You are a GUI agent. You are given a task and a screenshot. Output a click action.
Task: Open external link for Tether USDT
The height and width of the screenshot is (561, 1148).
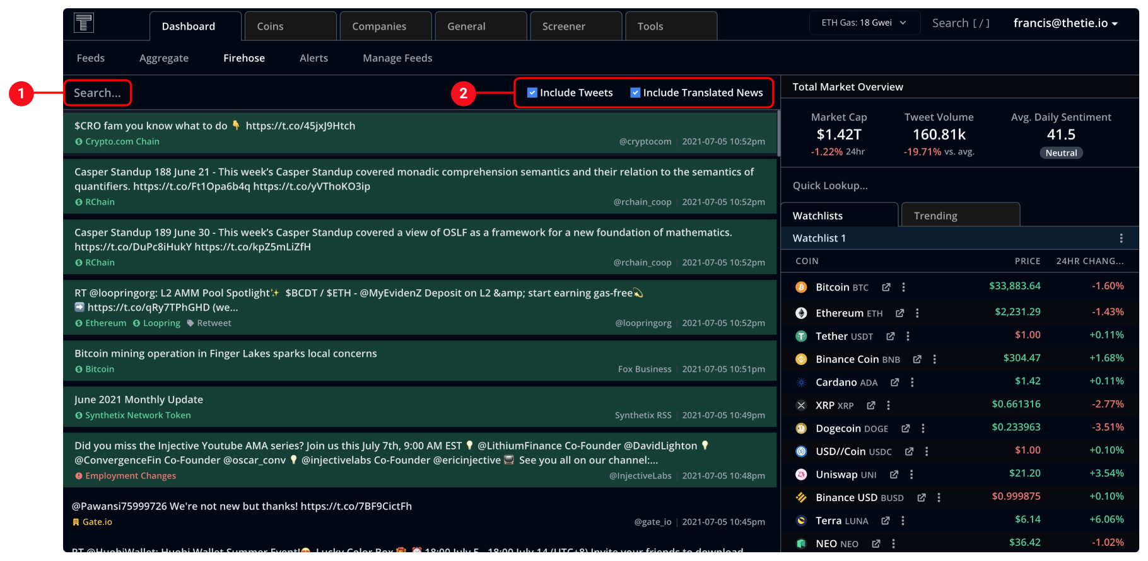[890, 337]
